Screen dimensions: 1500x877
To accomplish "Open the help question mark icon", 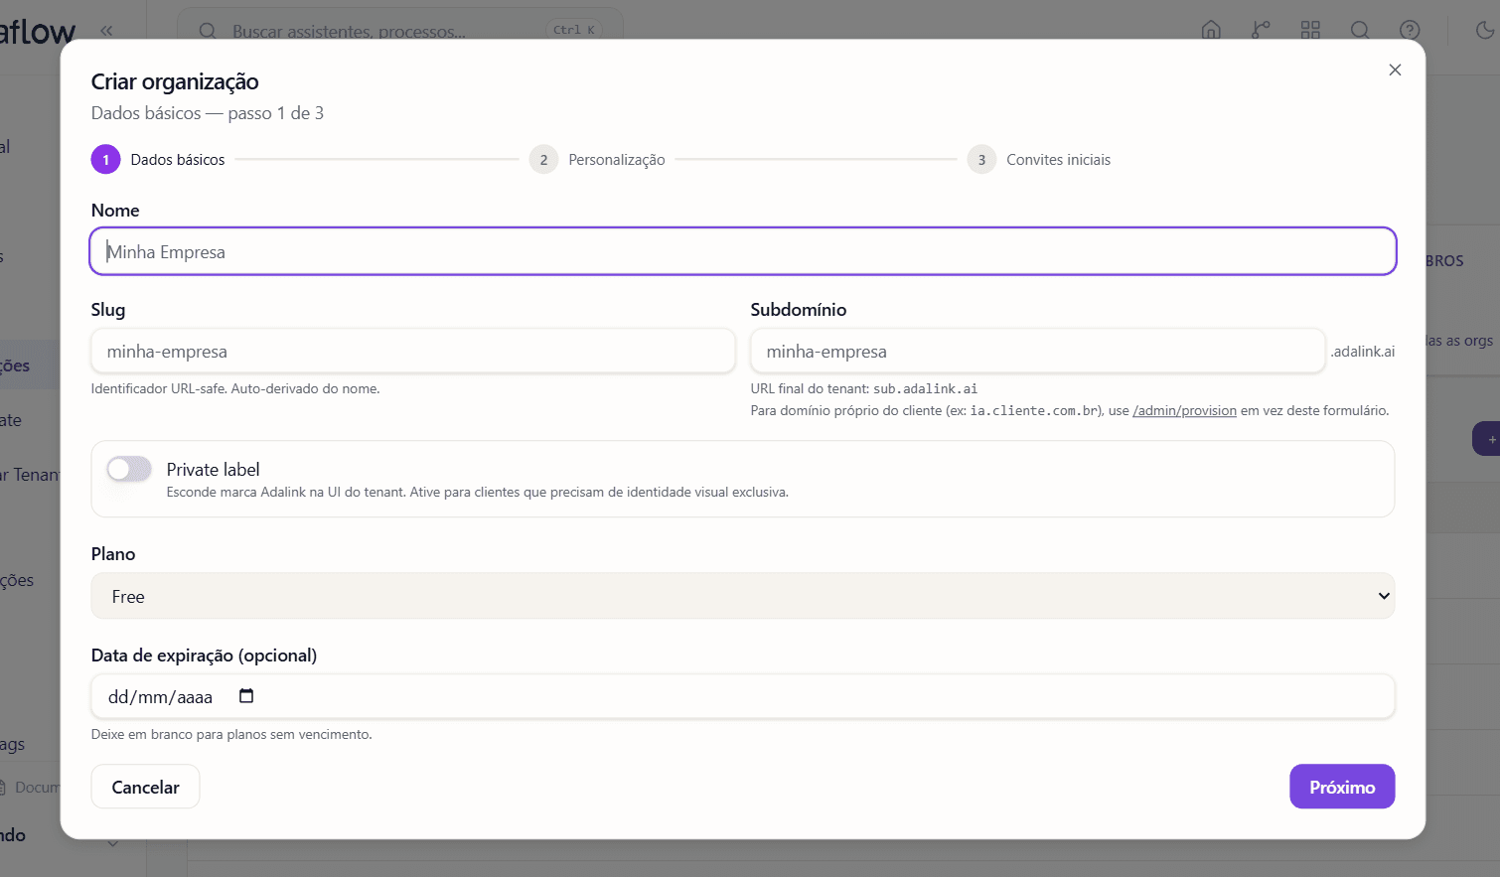I will [x=1410, y=30].
